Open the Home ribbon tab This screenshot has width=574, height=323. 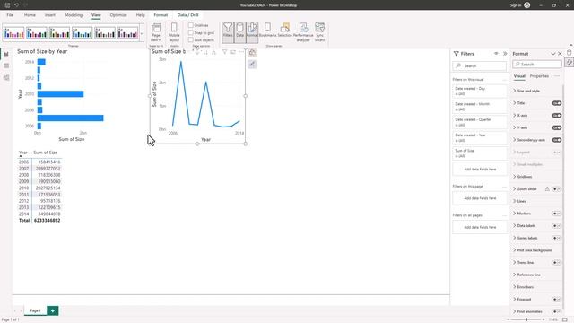click(30, 15)
